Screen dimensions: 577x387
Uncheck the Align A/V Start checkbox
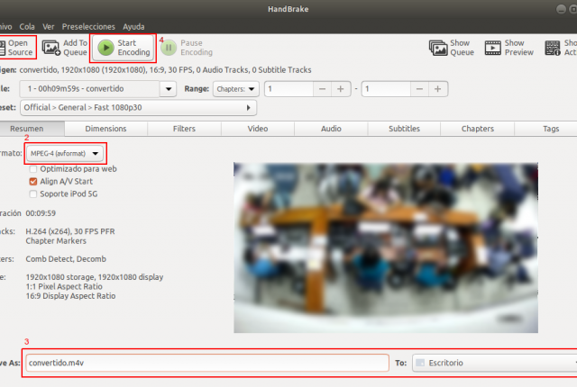33,182
